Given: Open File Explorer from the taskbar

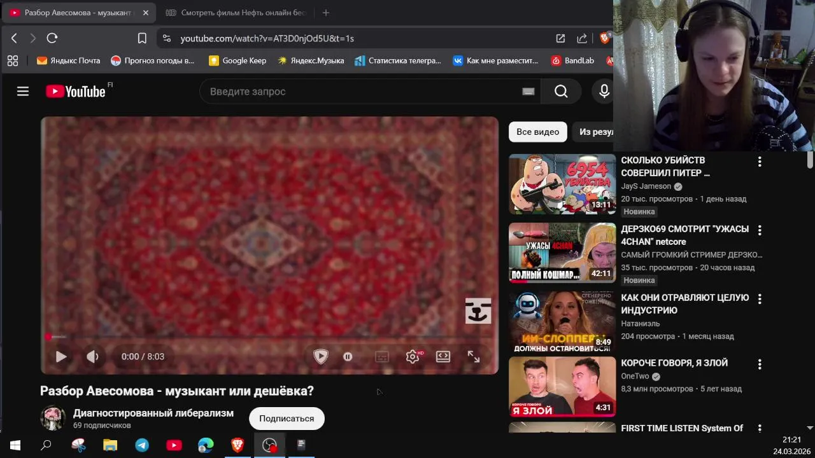Looking at the screenshot, I should (x=110, y=445).
